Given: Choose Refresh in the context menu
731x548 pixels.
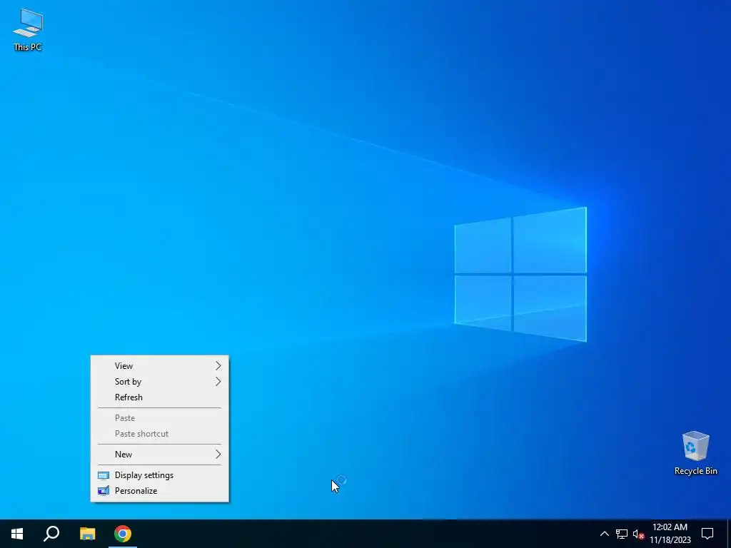Looking at the screenshot, I should [x=159, y=397].
